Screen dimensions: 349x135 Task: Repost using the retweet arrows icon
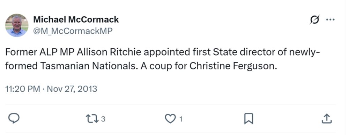92,119
